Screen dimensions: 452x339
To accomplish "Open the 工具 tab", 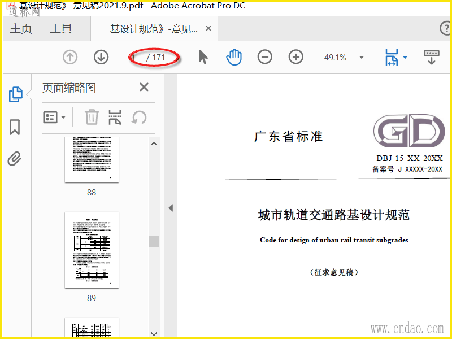I will (61, 29).
